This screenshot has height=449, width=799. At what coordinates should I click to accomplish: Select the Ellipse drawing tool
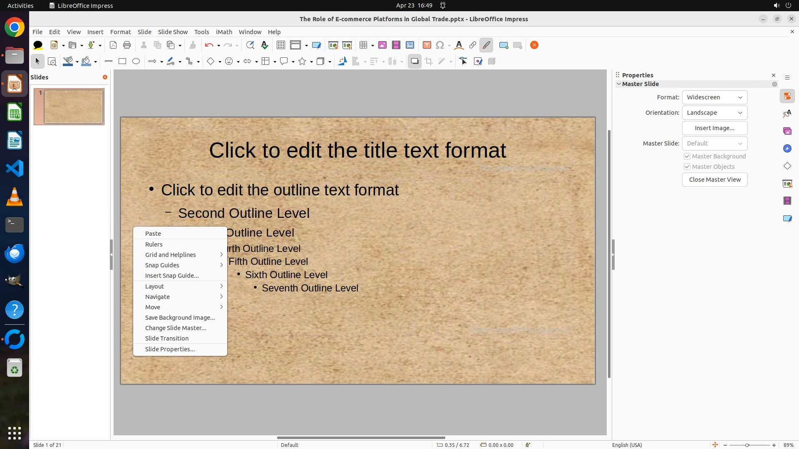pyautogui.click(x=136, y=62)
